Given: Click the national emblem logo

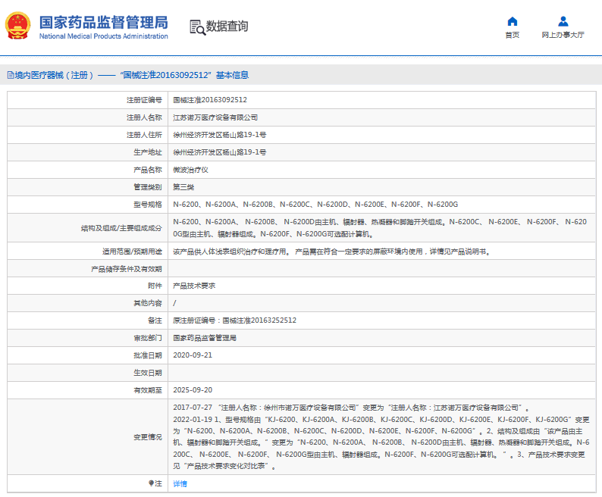Looking at the screenshot, I should [x=17, y=26].
